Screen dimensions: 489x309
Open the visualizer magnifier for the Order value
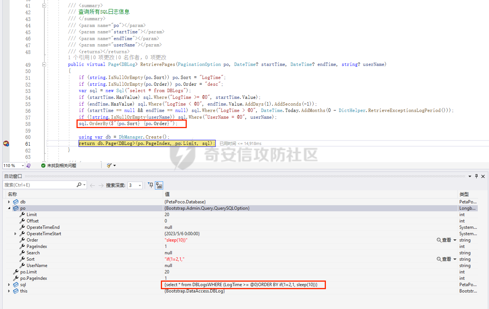tap(439, 240)
